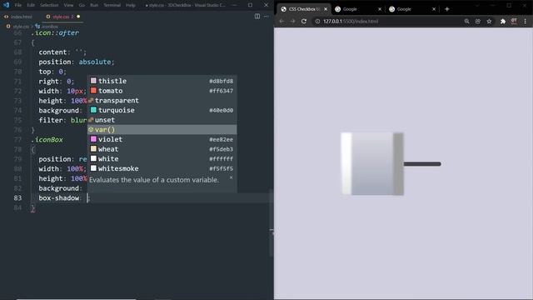
Task: Click the content property line
Action: tap(62, 52)
